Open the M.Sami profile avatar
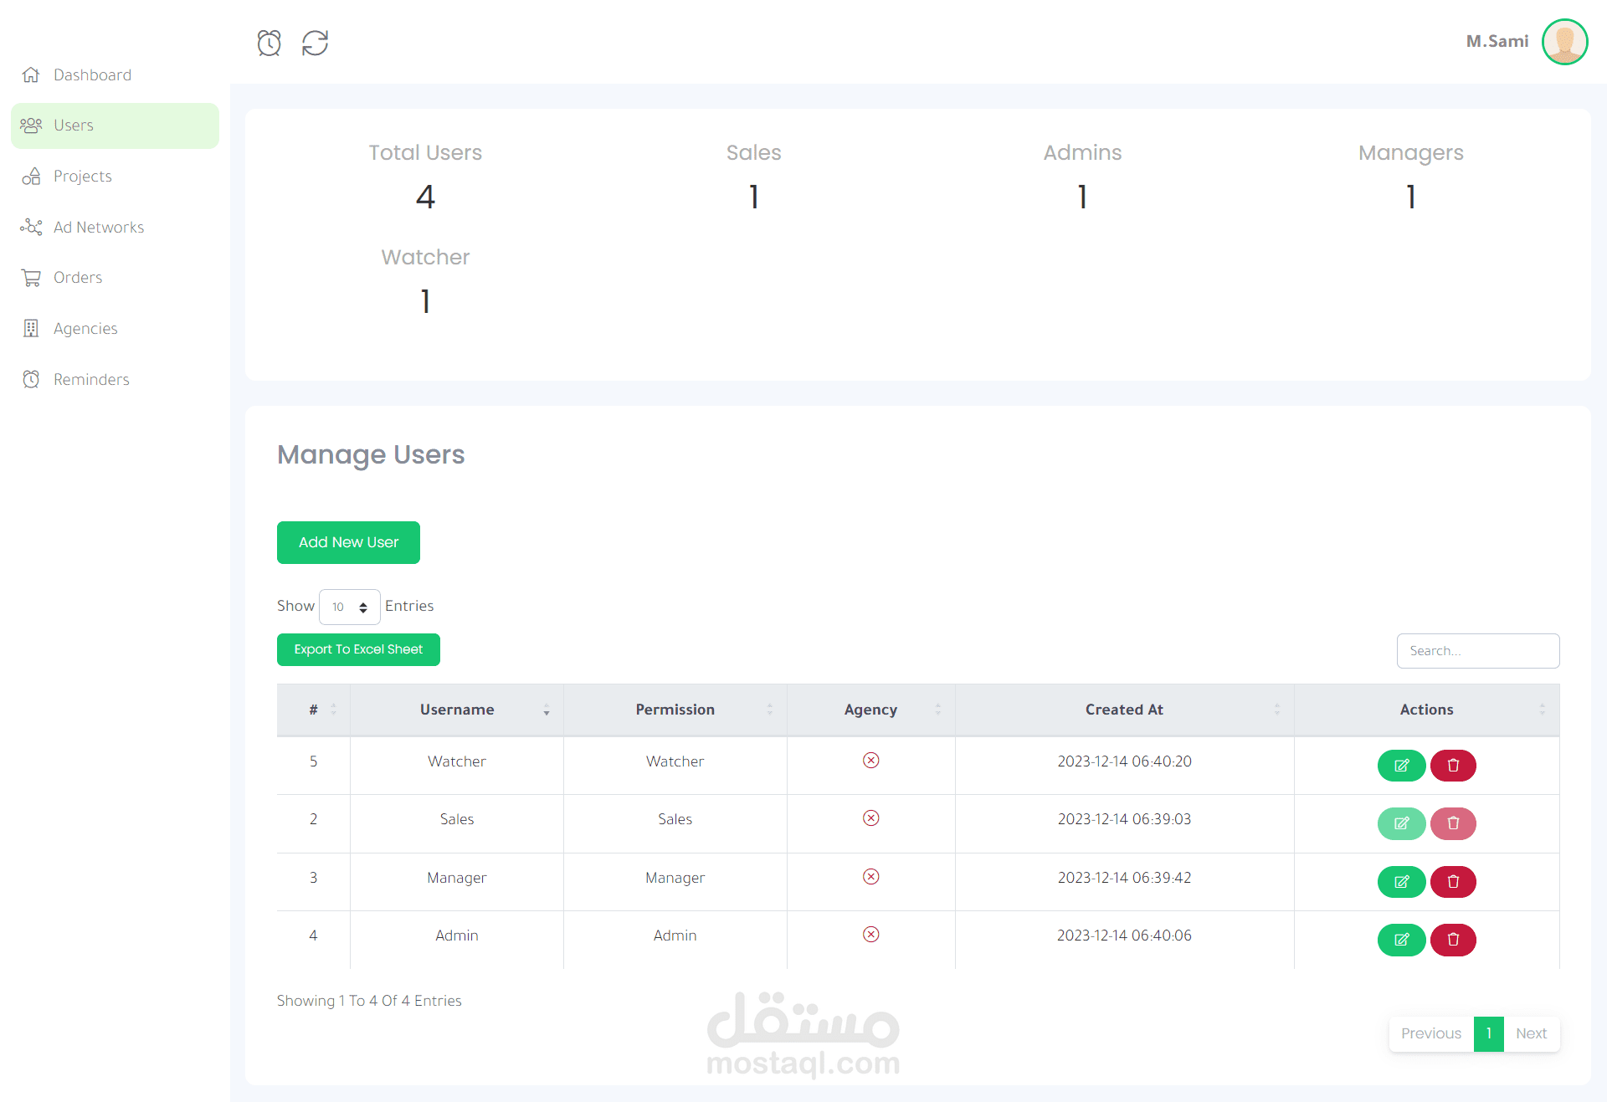The image size is (1607, 1102). point(1563,42)
